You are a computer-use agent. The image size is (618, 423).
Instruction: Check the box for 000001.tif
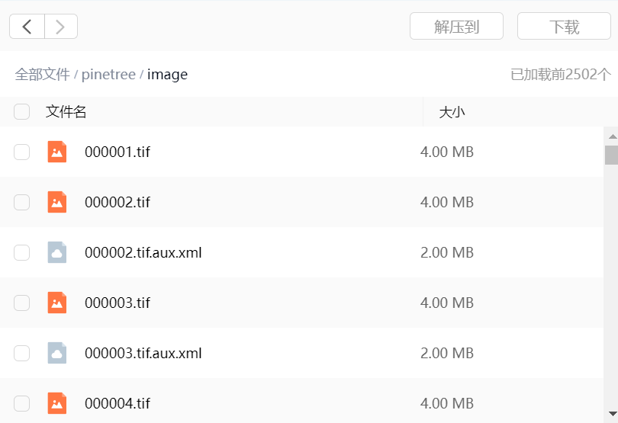[22, 152]
